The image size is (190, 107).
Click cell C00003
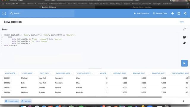tap(7, 87)
